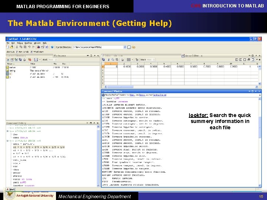Viewport: 267px width, 200px height.
Task: Select the radius variable in the Workspace
Action: (12, 67)
